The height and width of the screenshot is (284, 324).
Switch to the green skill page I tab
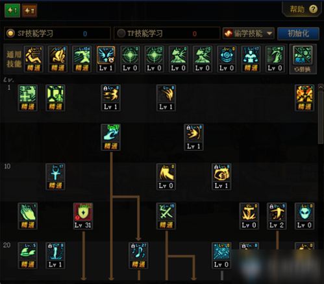click(x=12, y=10)
